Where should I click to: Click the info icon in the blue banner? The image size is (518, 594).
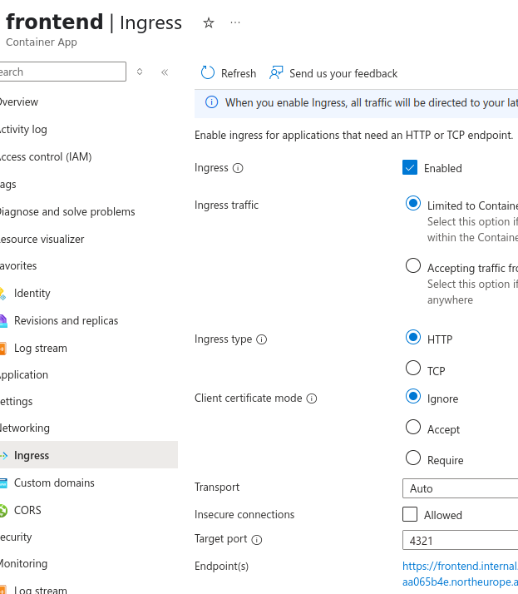coord(212,102)
